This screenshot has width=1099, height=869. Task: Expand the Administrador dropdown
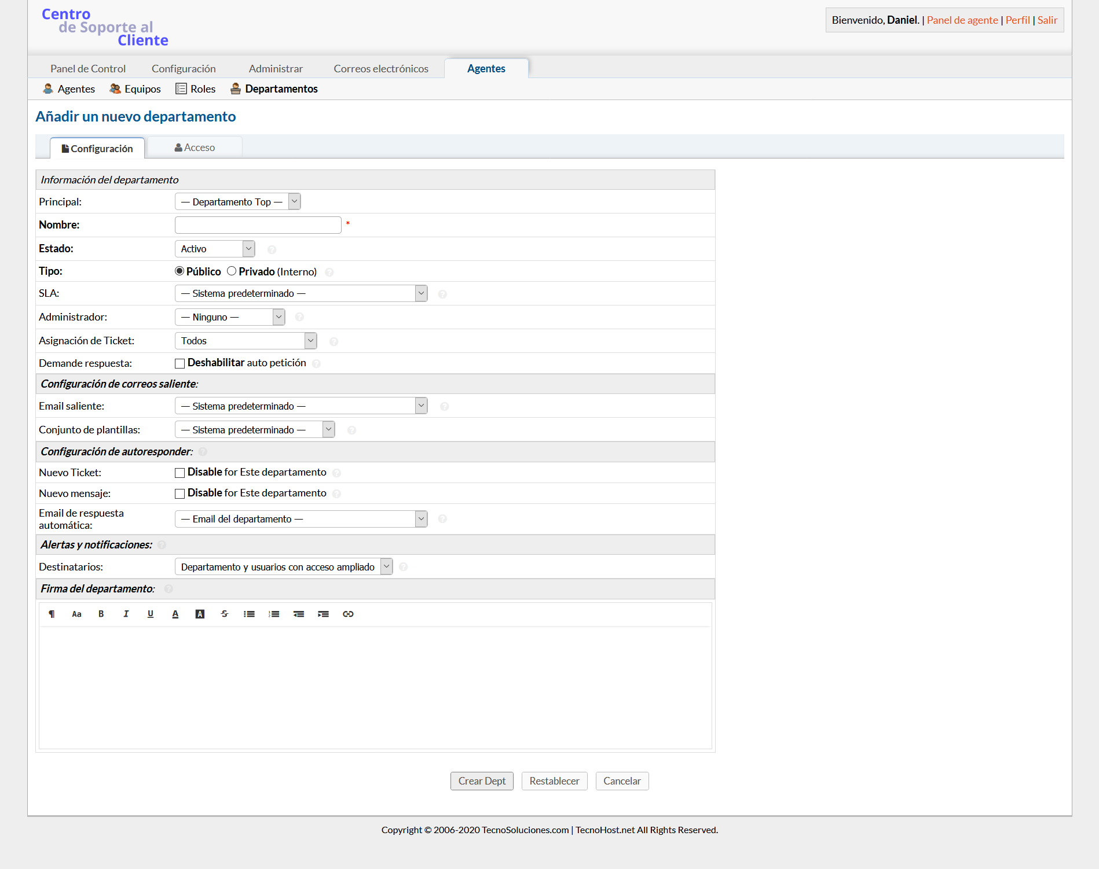click(230, 317)
